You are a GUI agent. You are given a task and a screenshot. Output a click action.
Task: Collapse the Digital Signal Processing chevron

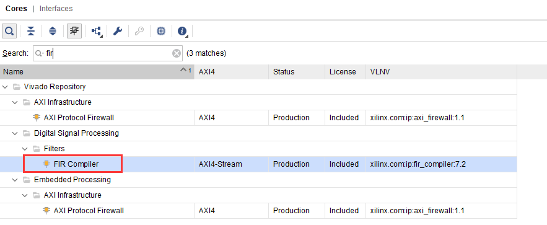pos(15,133)
